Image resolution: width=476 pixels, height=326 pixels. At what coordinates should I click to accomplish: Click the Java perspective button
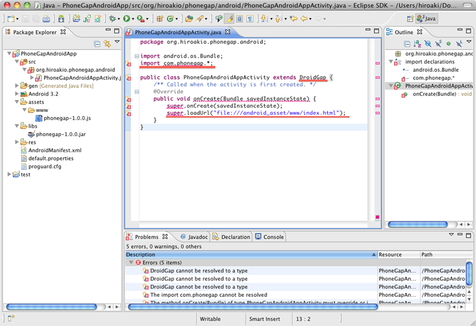tap(427, 19)
